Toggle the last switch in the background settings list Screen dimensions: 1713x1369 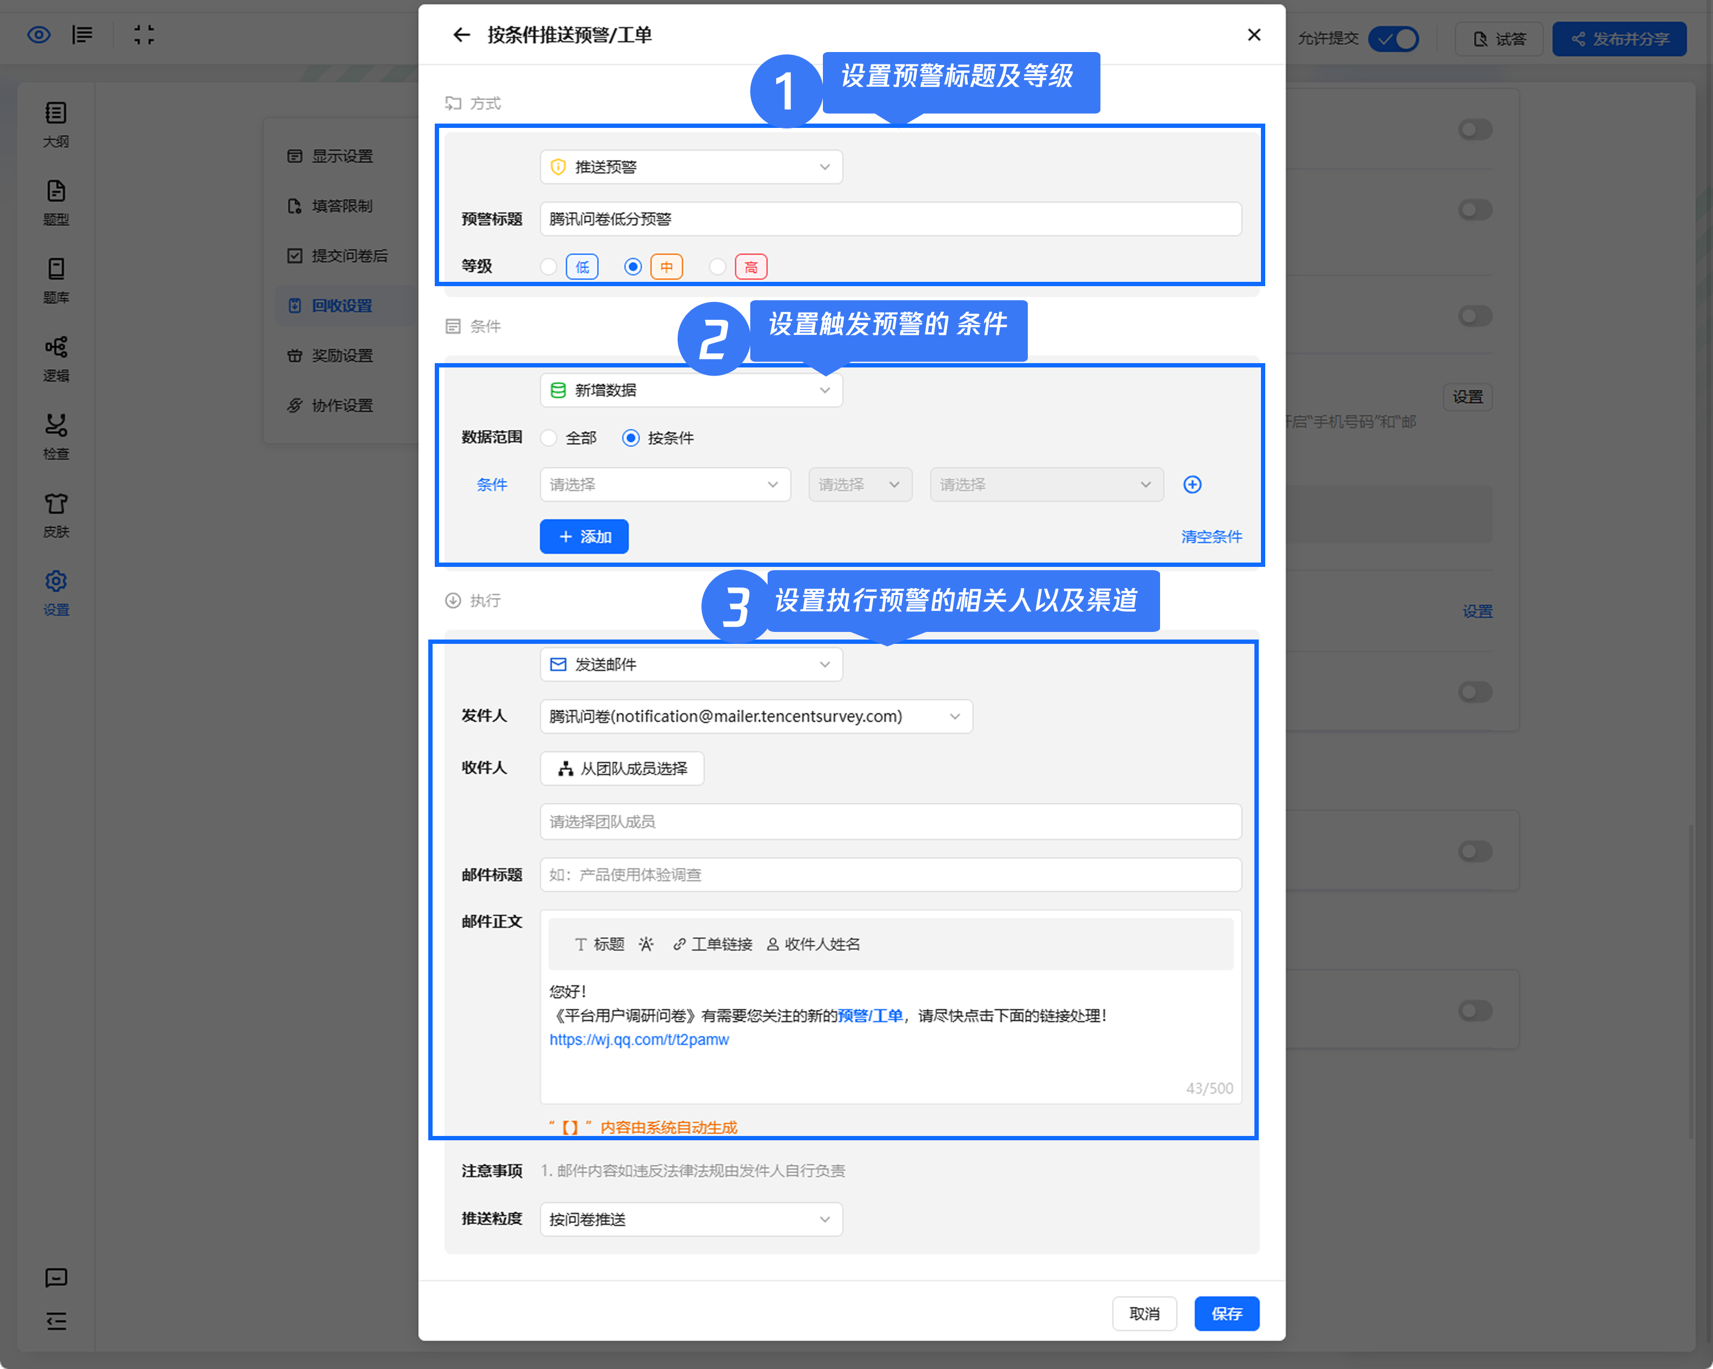point(1476,1011)
